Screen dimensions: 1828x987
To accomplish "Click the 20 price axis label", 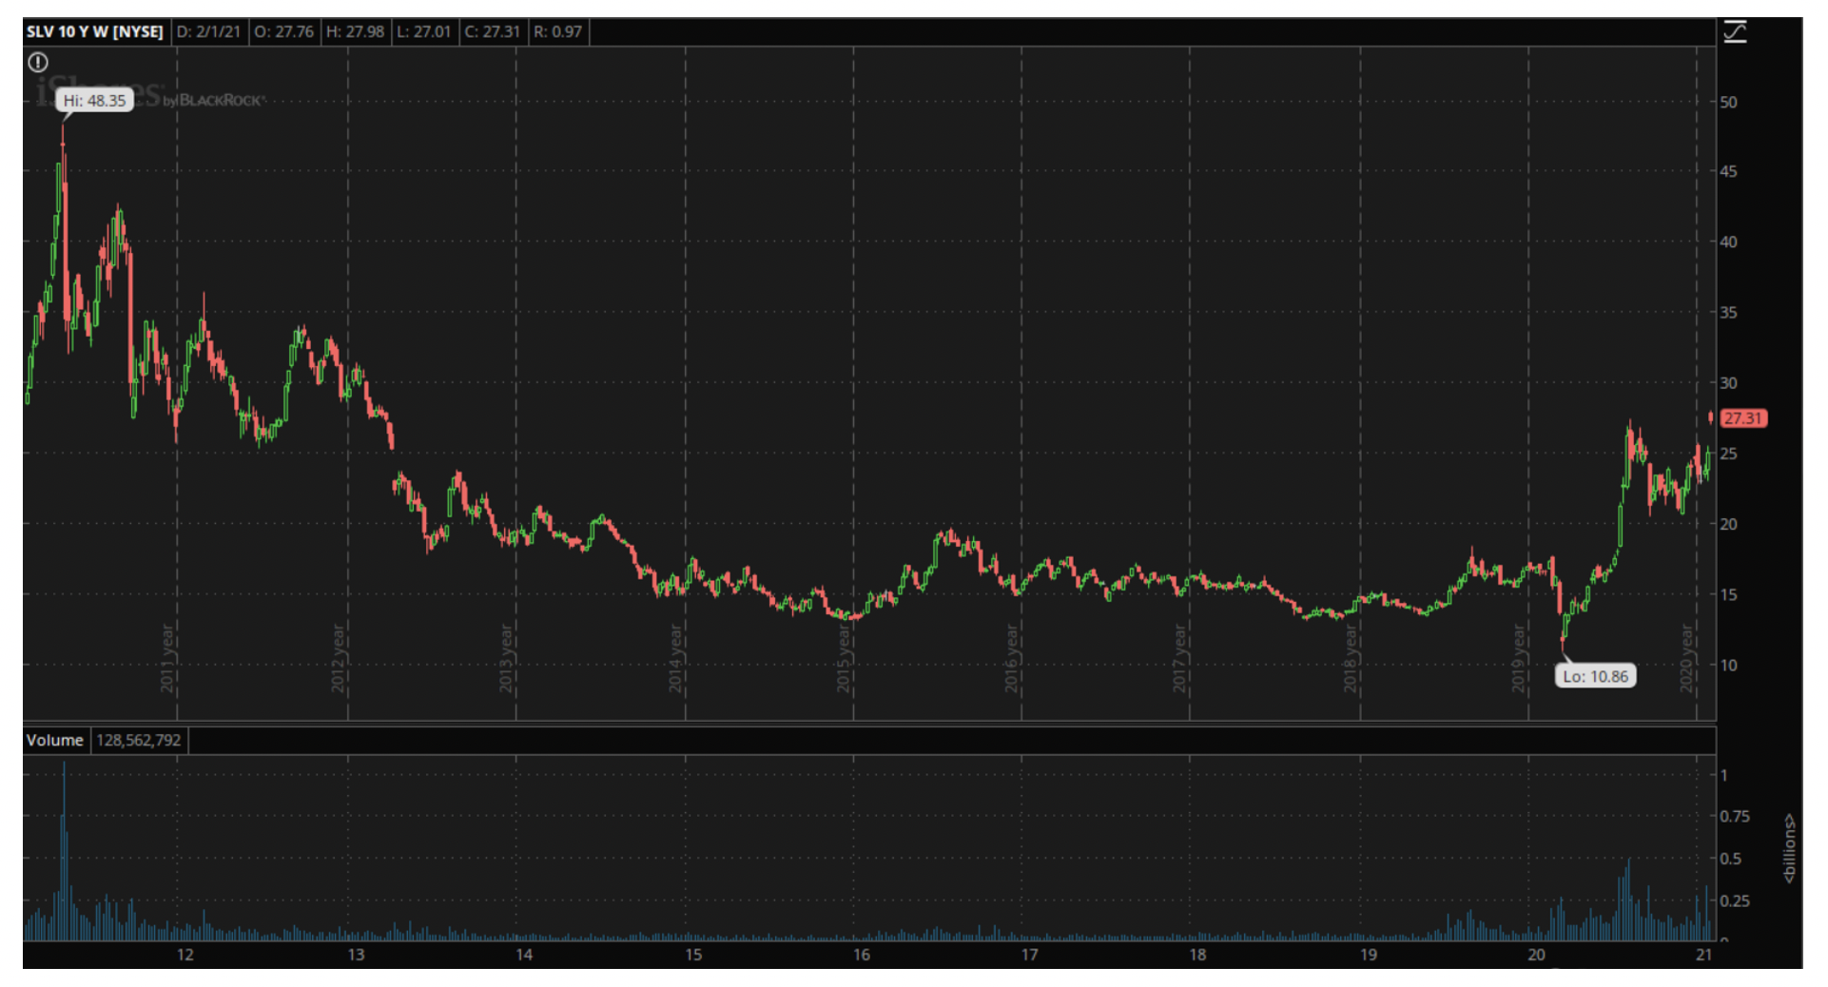I will click(1728, 524).
